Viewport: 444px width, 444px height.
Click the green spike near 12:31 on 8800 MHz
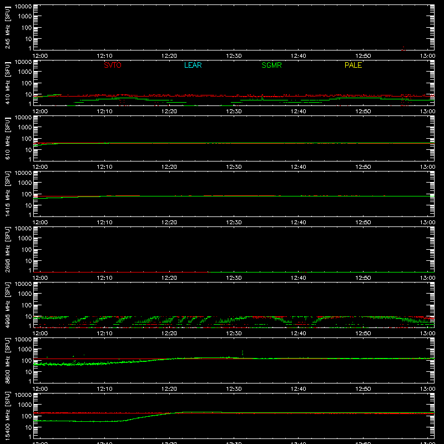[x=243, y=353]
